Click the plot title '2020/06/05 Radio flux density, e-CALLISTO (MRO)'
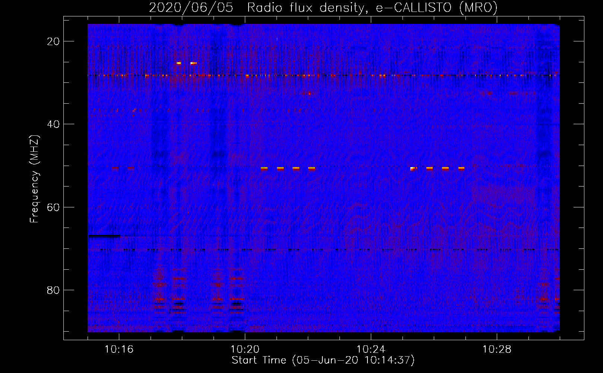 [x=323, y=7]
